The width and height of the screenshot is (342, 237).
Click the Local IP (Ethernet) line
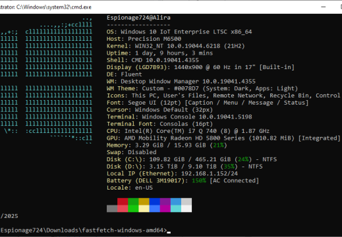[x=172, y=173]
